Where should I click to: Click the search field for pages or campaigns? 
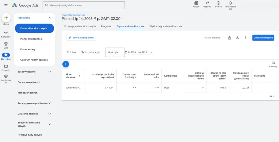pyautogui.click(x=84, y=5)
